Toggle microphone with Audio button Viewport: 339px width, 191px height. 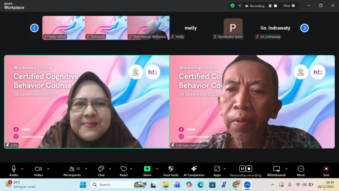coord(14,171)
